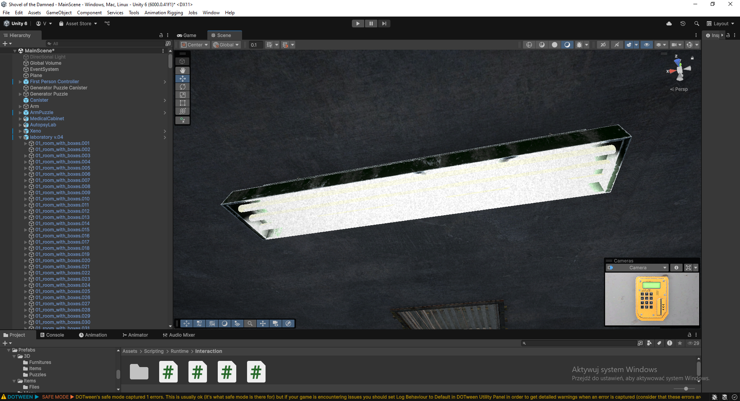740x401 pixels.
Task: Click Search by Label icon in Project
Action: pos(659,343)
